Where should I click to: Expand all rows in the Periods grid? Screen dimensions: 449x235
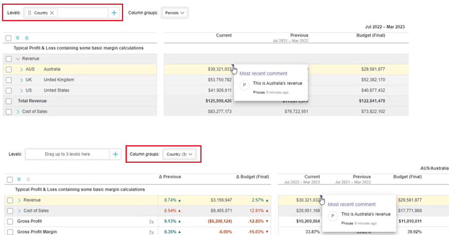click(x=18, y=38)
